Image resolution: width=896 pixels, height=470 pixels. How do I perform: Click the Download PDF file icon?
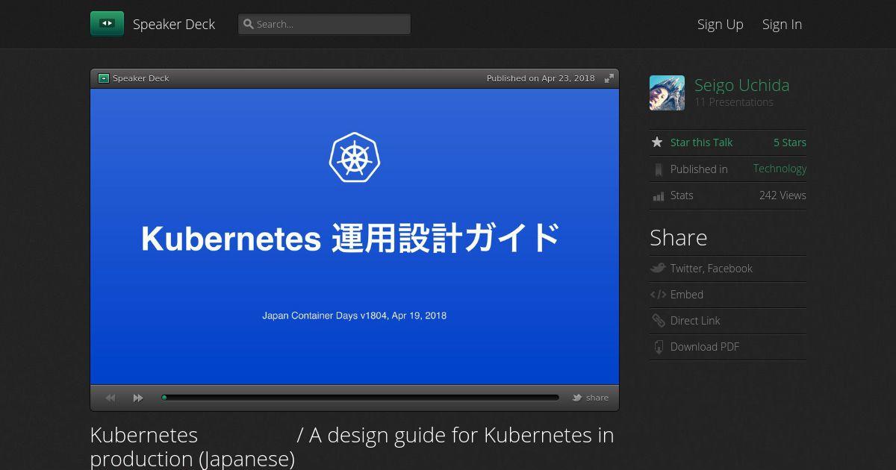point(658,347)
